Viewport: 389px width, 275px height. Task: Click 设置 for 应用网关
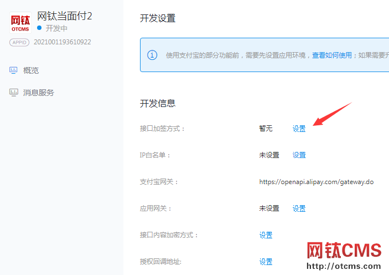point(299,208)
